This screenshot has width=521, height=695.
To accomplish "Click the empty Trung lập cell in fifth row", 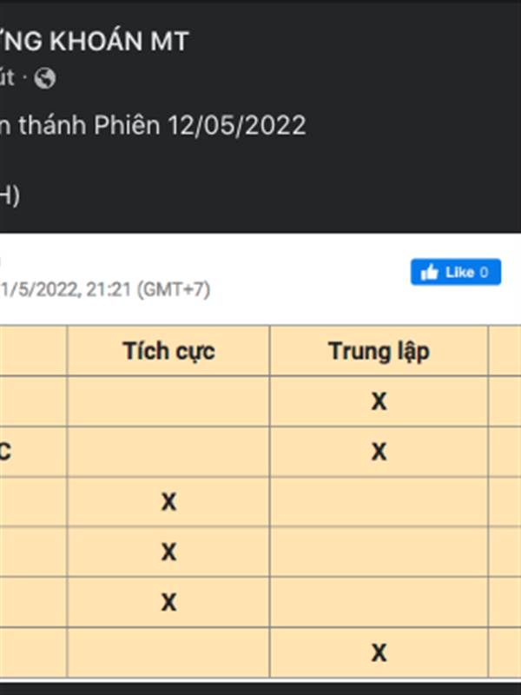I will [379, 602].
